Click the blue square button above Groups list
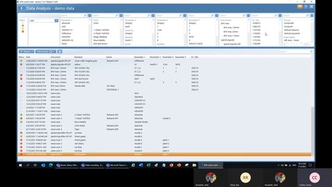The width and height of the screenshot is (332, 187). coord(312,16)
